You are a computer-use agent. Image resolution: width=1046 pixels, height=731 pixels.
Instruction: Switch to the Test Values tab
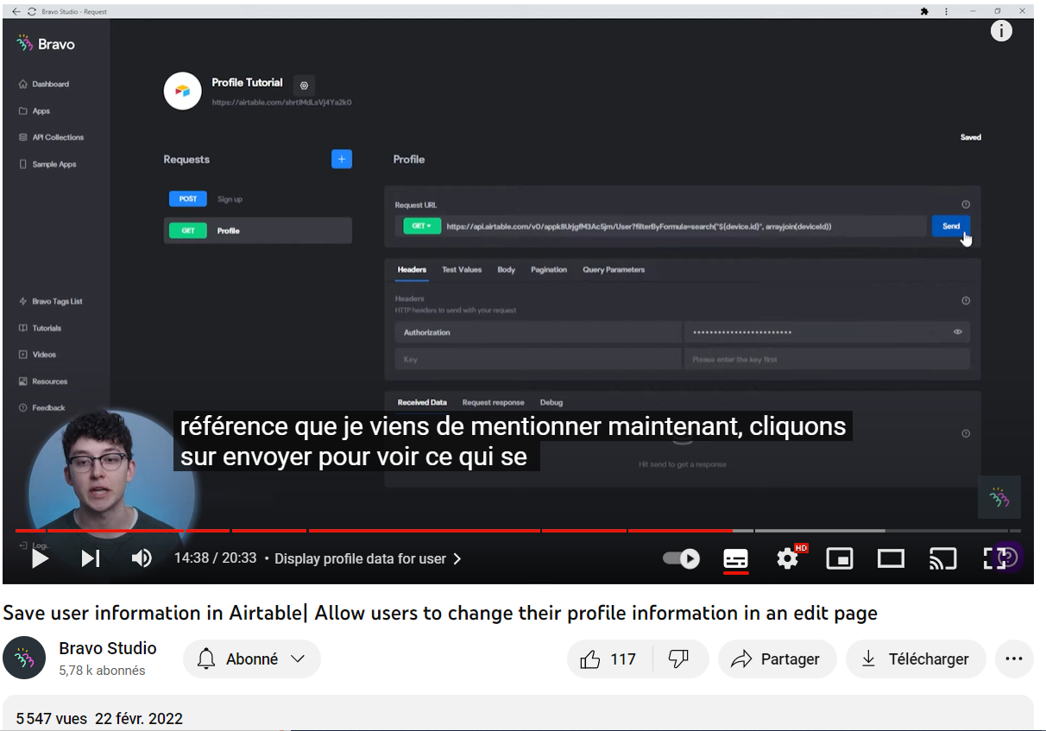pos(462,270)
